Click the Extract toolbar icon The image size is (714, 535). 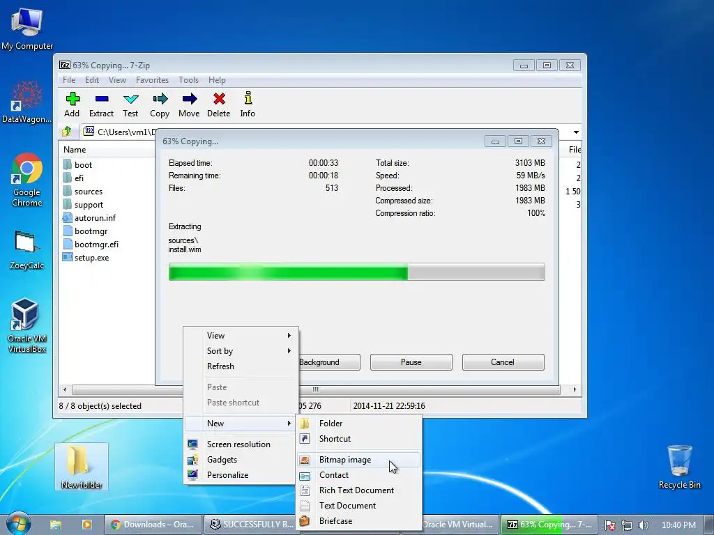click(101, 104)
